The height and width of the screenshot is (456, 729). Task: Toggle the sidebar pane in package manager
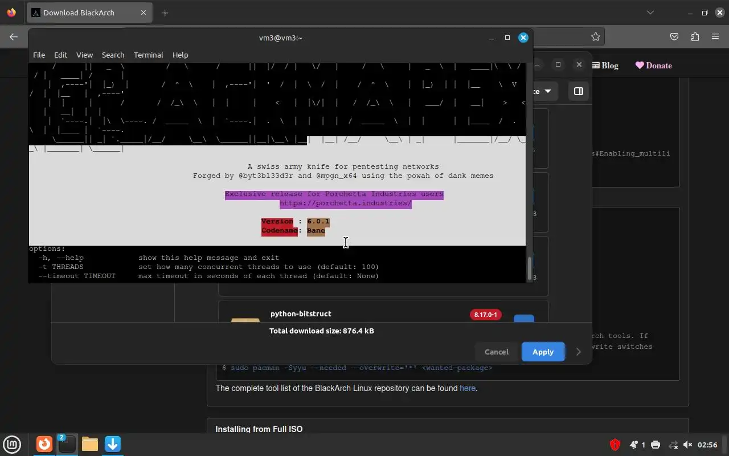pyautogui.click(x=578, y=91)
